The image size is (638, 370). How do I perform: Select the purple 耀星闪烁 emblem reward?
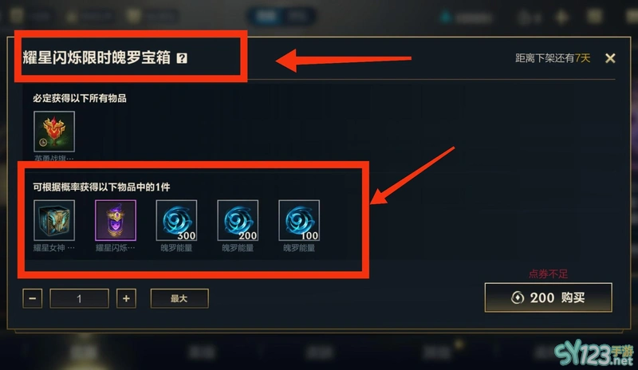116,220
